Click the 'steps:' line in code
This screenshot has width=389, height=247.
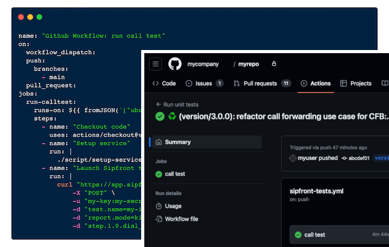tap(45, 119)
